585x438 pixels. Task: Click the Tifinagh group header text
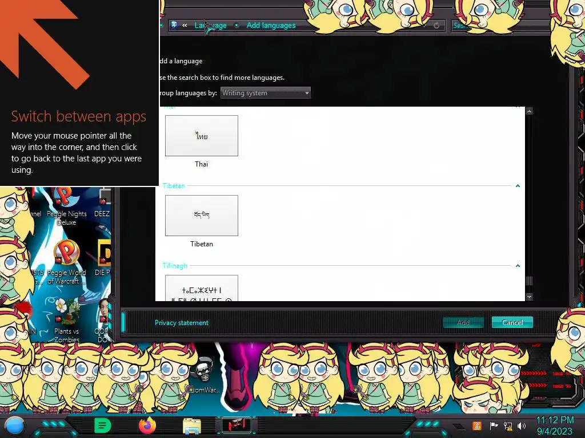175,266
